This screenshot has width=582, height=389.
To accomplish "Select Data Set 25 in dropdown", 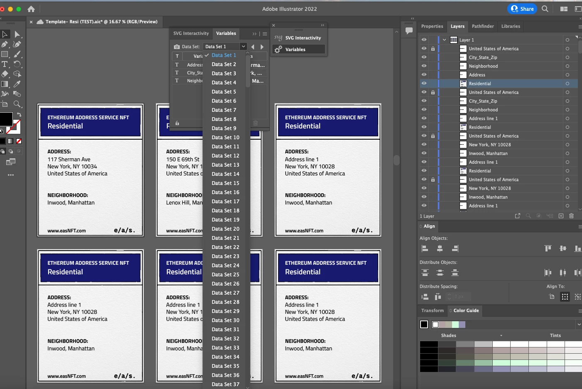I will 225,275.
